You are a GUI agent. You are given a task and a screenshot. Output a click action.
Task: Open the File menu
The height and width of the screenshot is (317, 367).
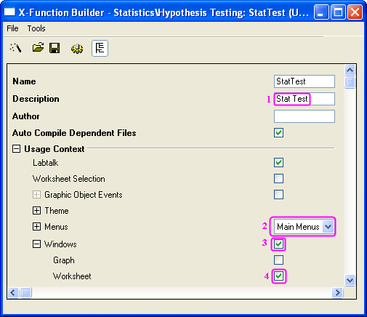click(x=12, y=28)
